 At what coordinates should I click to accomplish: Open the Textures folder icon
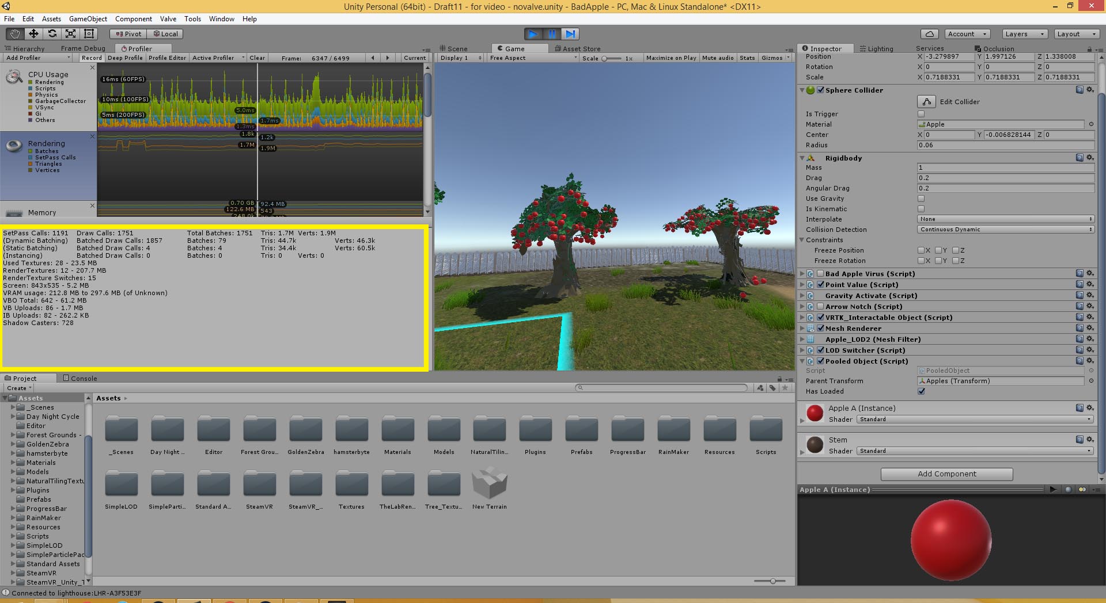352,484
